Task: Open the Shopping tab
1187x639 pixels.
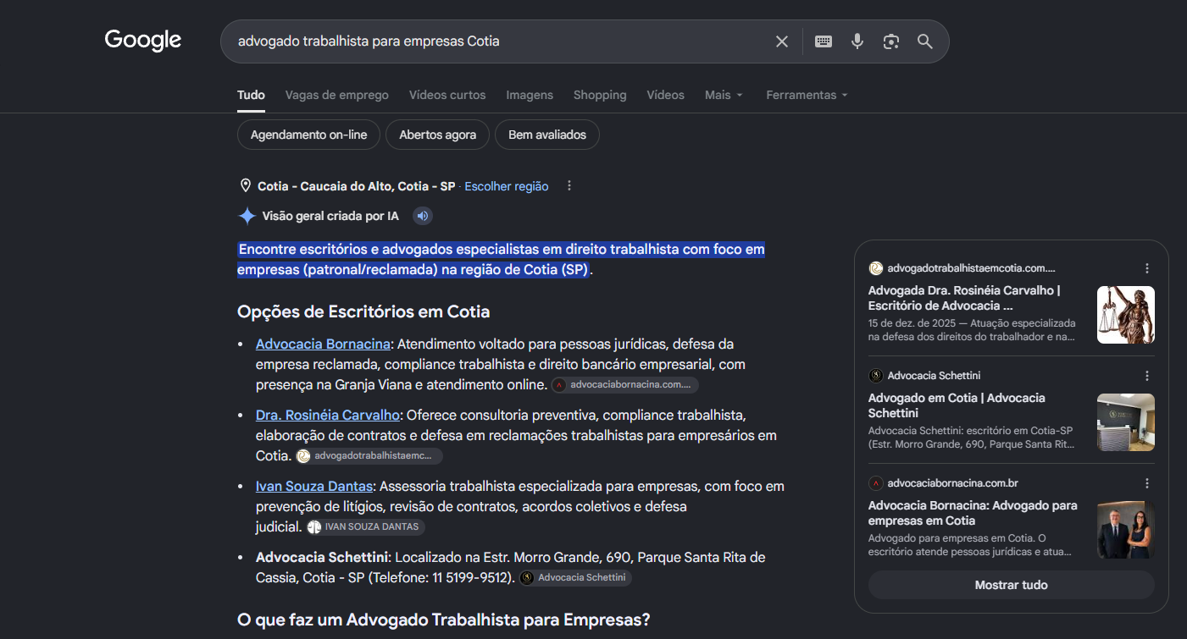Action: 600,95
